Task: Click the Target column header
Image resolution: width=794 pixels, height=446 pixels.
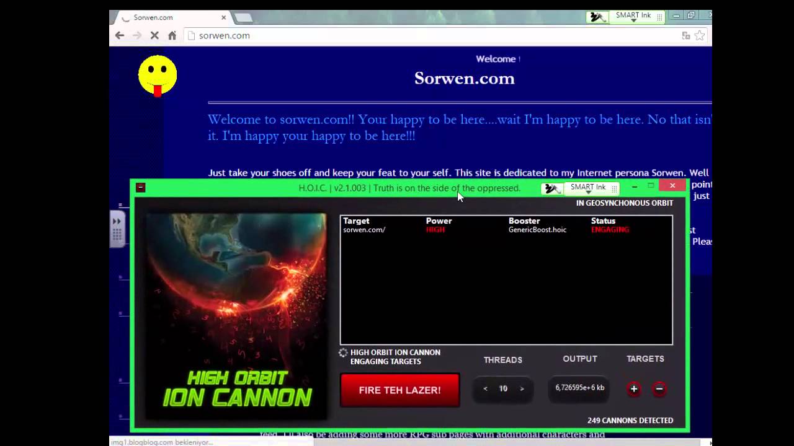Action: pos(356,221)
